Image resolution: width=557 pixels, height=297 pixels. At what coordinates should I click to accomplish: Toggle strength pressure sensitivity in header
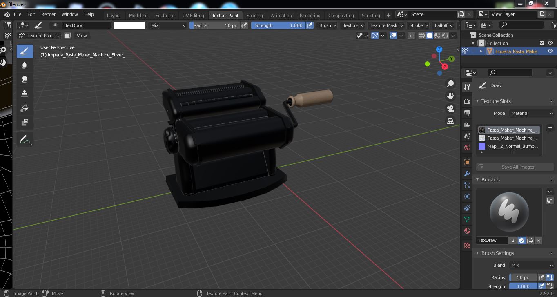(310, 25)
